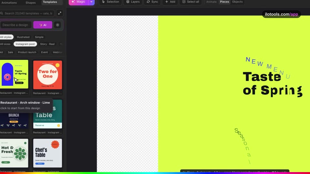Image resolution: width=310 pixels, height=174 pixels.
Task: Filter by Story · Reel size
Action: 47,44
